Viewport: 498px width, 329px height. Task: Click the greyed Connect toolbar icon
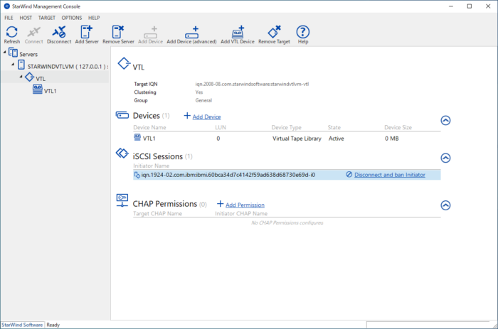click(33, 32)
